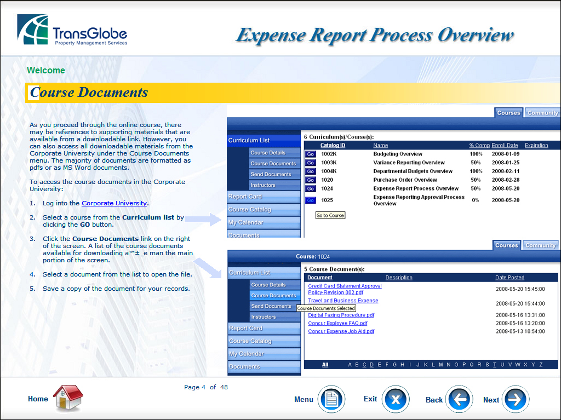Go back with the left arrow icon

point(459,399)
